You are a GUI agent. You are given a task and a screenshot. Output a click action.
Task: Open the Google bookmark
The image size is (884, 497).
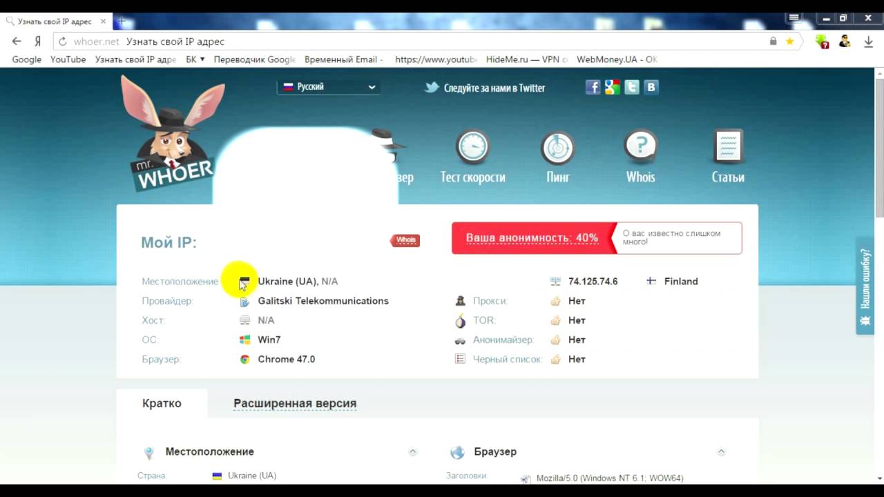[x=27, y=59]
